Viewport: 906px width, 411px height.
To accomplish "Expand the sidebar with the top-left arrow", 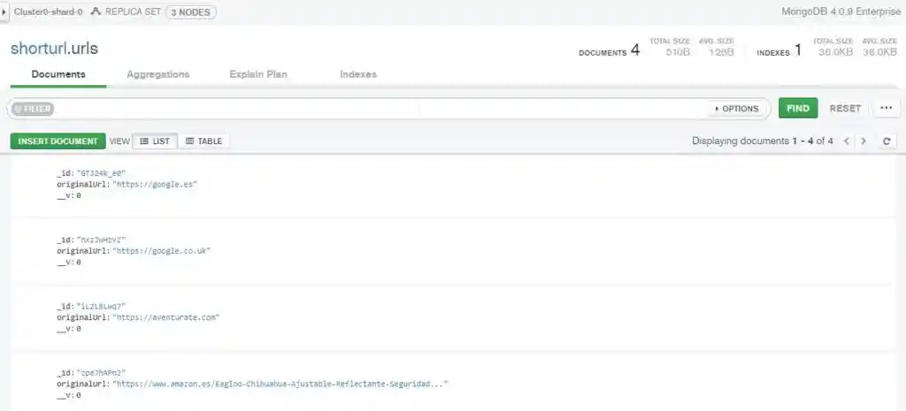I will click(4, 11).
